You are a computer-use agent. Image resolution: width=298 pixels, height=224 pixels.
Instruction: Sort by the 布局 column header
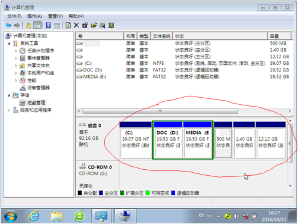coord(131,36)
